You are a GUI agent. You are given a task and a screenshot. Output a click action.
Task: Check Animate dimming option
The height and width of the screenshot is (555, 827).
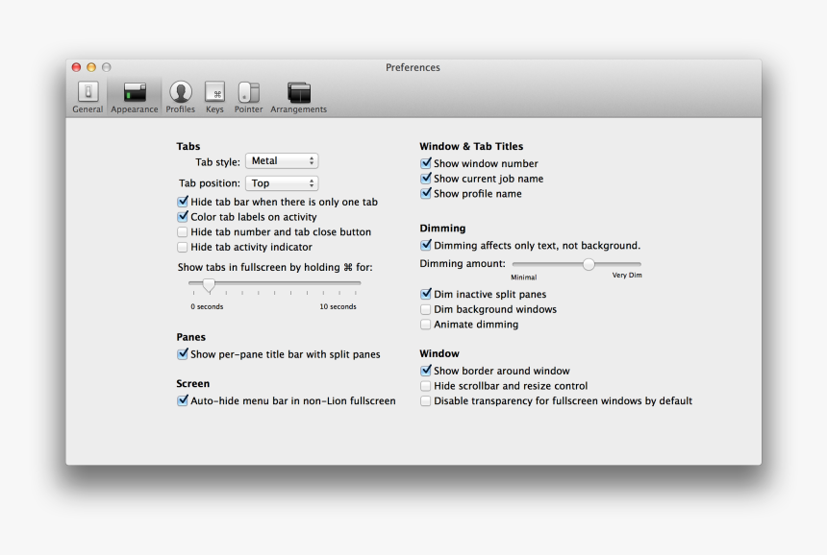pyautogui.click(x=426, y=325)
